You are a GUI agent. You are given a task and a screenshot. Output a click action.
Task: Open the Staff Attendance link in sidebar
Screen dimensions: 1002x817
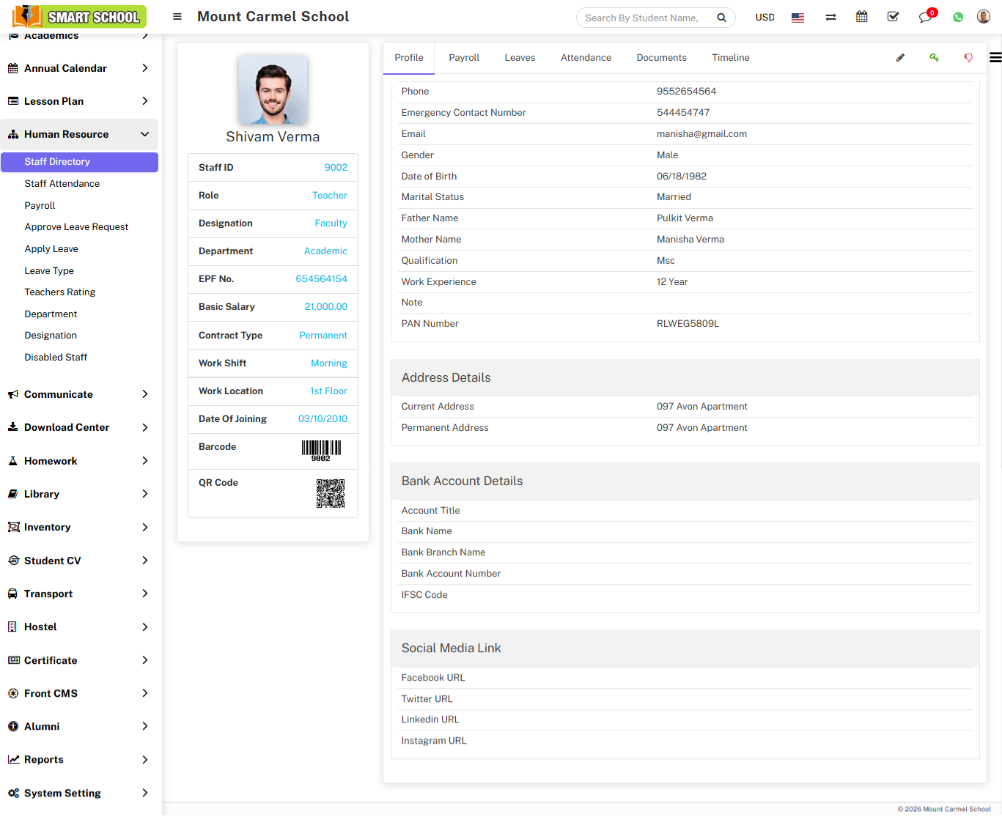point(62,184)
